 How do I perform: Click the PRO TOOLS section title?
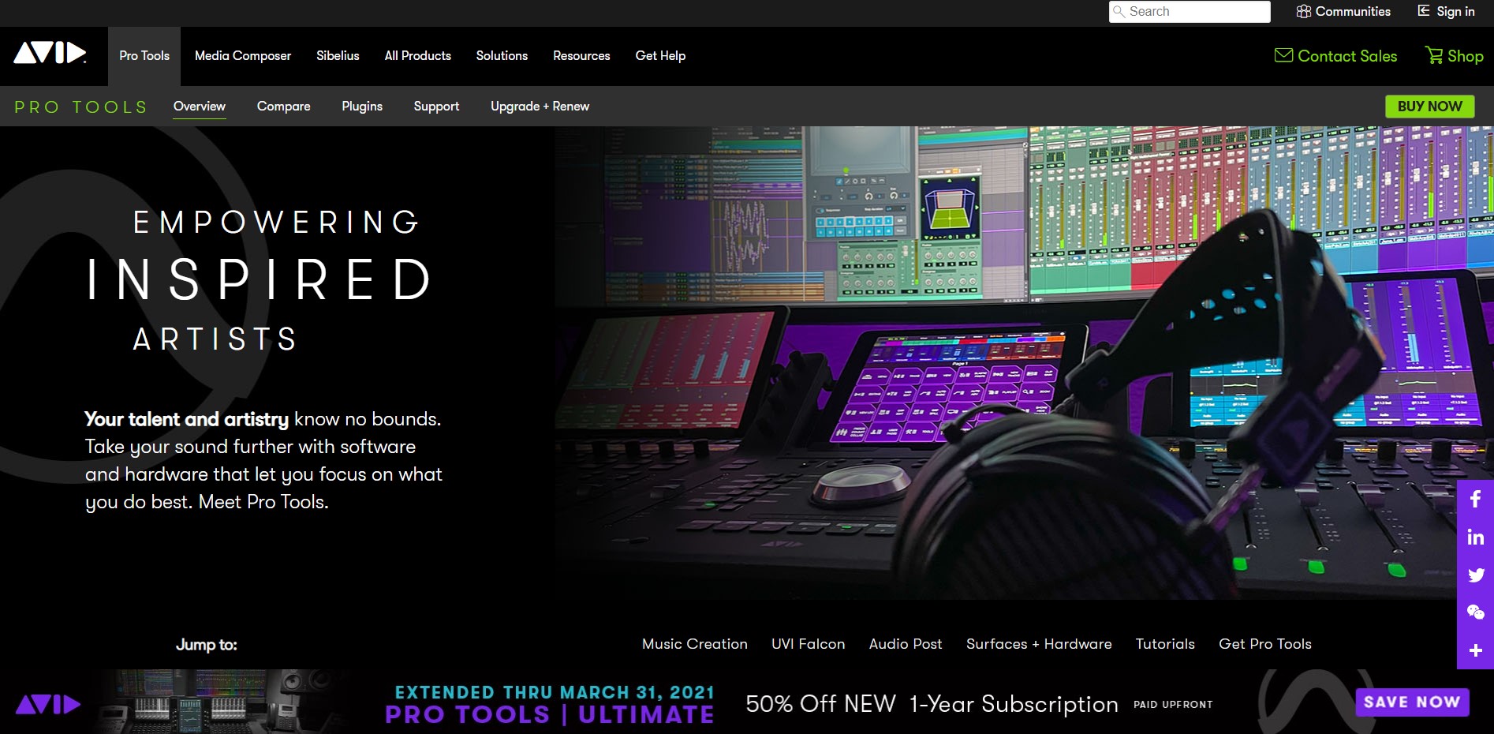80,107
